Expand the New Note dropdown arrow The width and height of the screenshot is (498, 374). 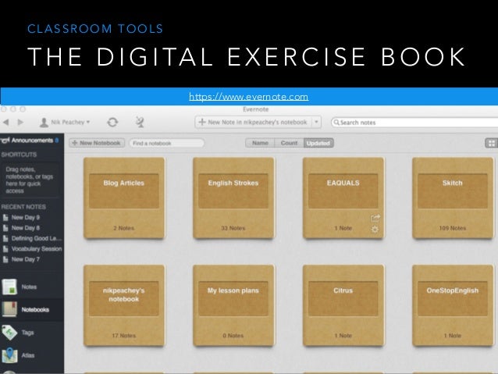pyautogui.click(x=316, y=122)
